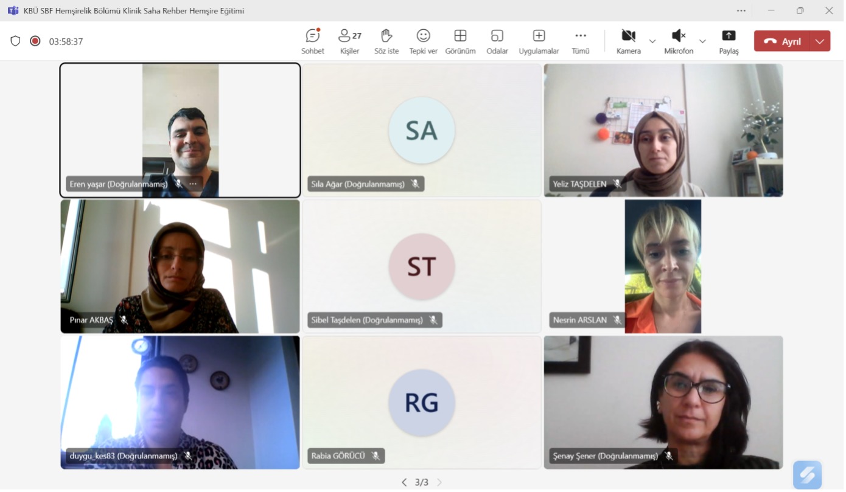The height and width of the screenshot is (492, 846).
Task: Open Tepki ver reactions
Action: pyautogui.click(x=423, y=41)
